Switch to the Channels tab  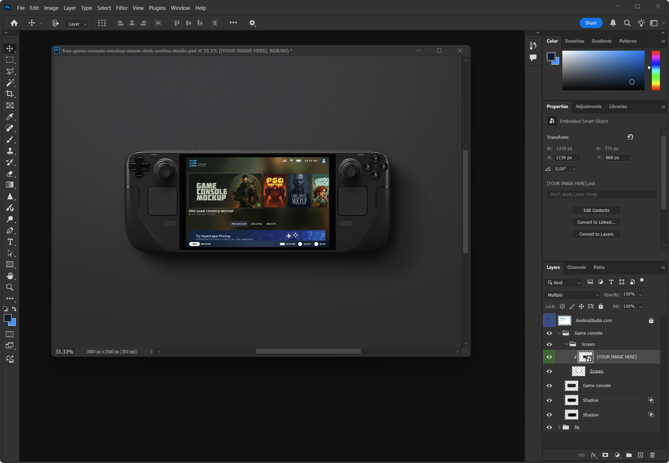point(576,268)
